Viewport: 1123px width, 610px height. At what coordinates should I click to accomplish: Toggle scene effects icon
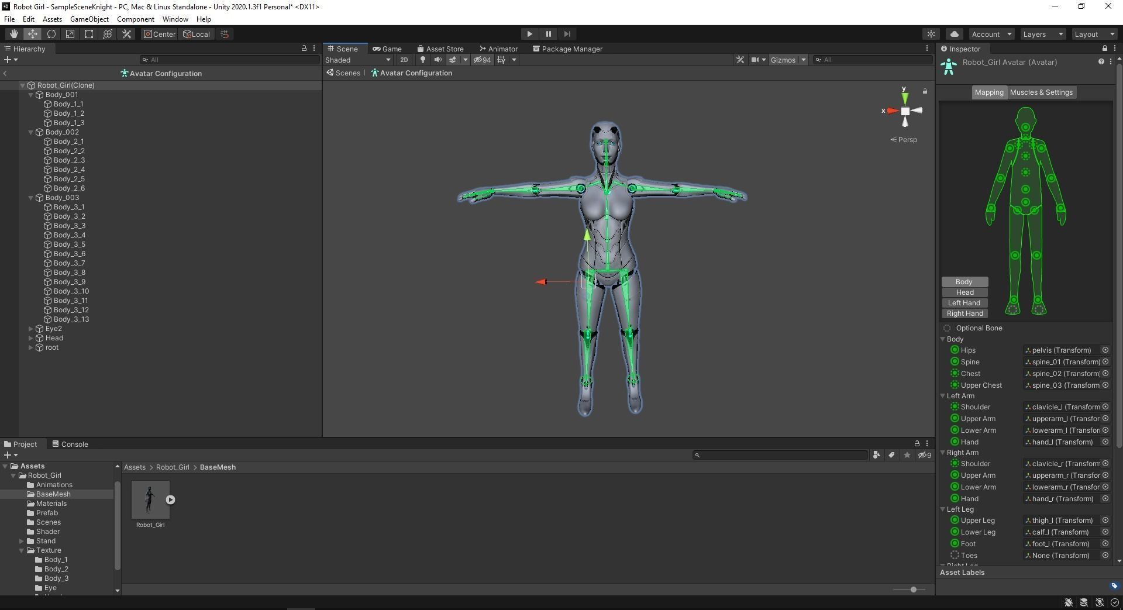click(x=453, y=60)
